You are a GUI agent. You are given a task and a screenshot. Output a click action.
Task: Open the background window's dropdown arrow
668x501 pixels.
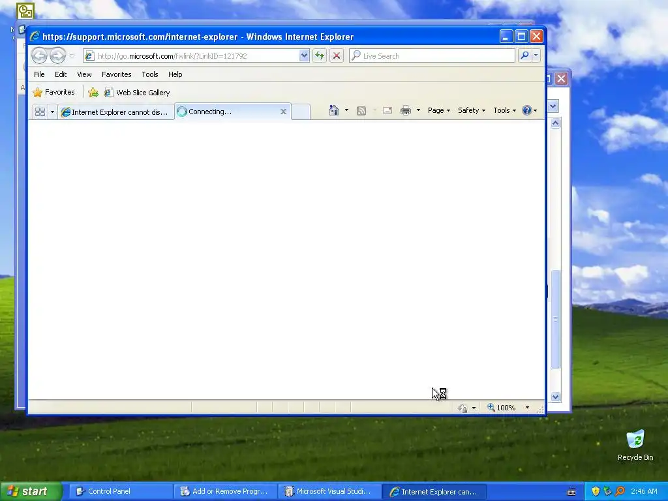[x=553, y=106]
